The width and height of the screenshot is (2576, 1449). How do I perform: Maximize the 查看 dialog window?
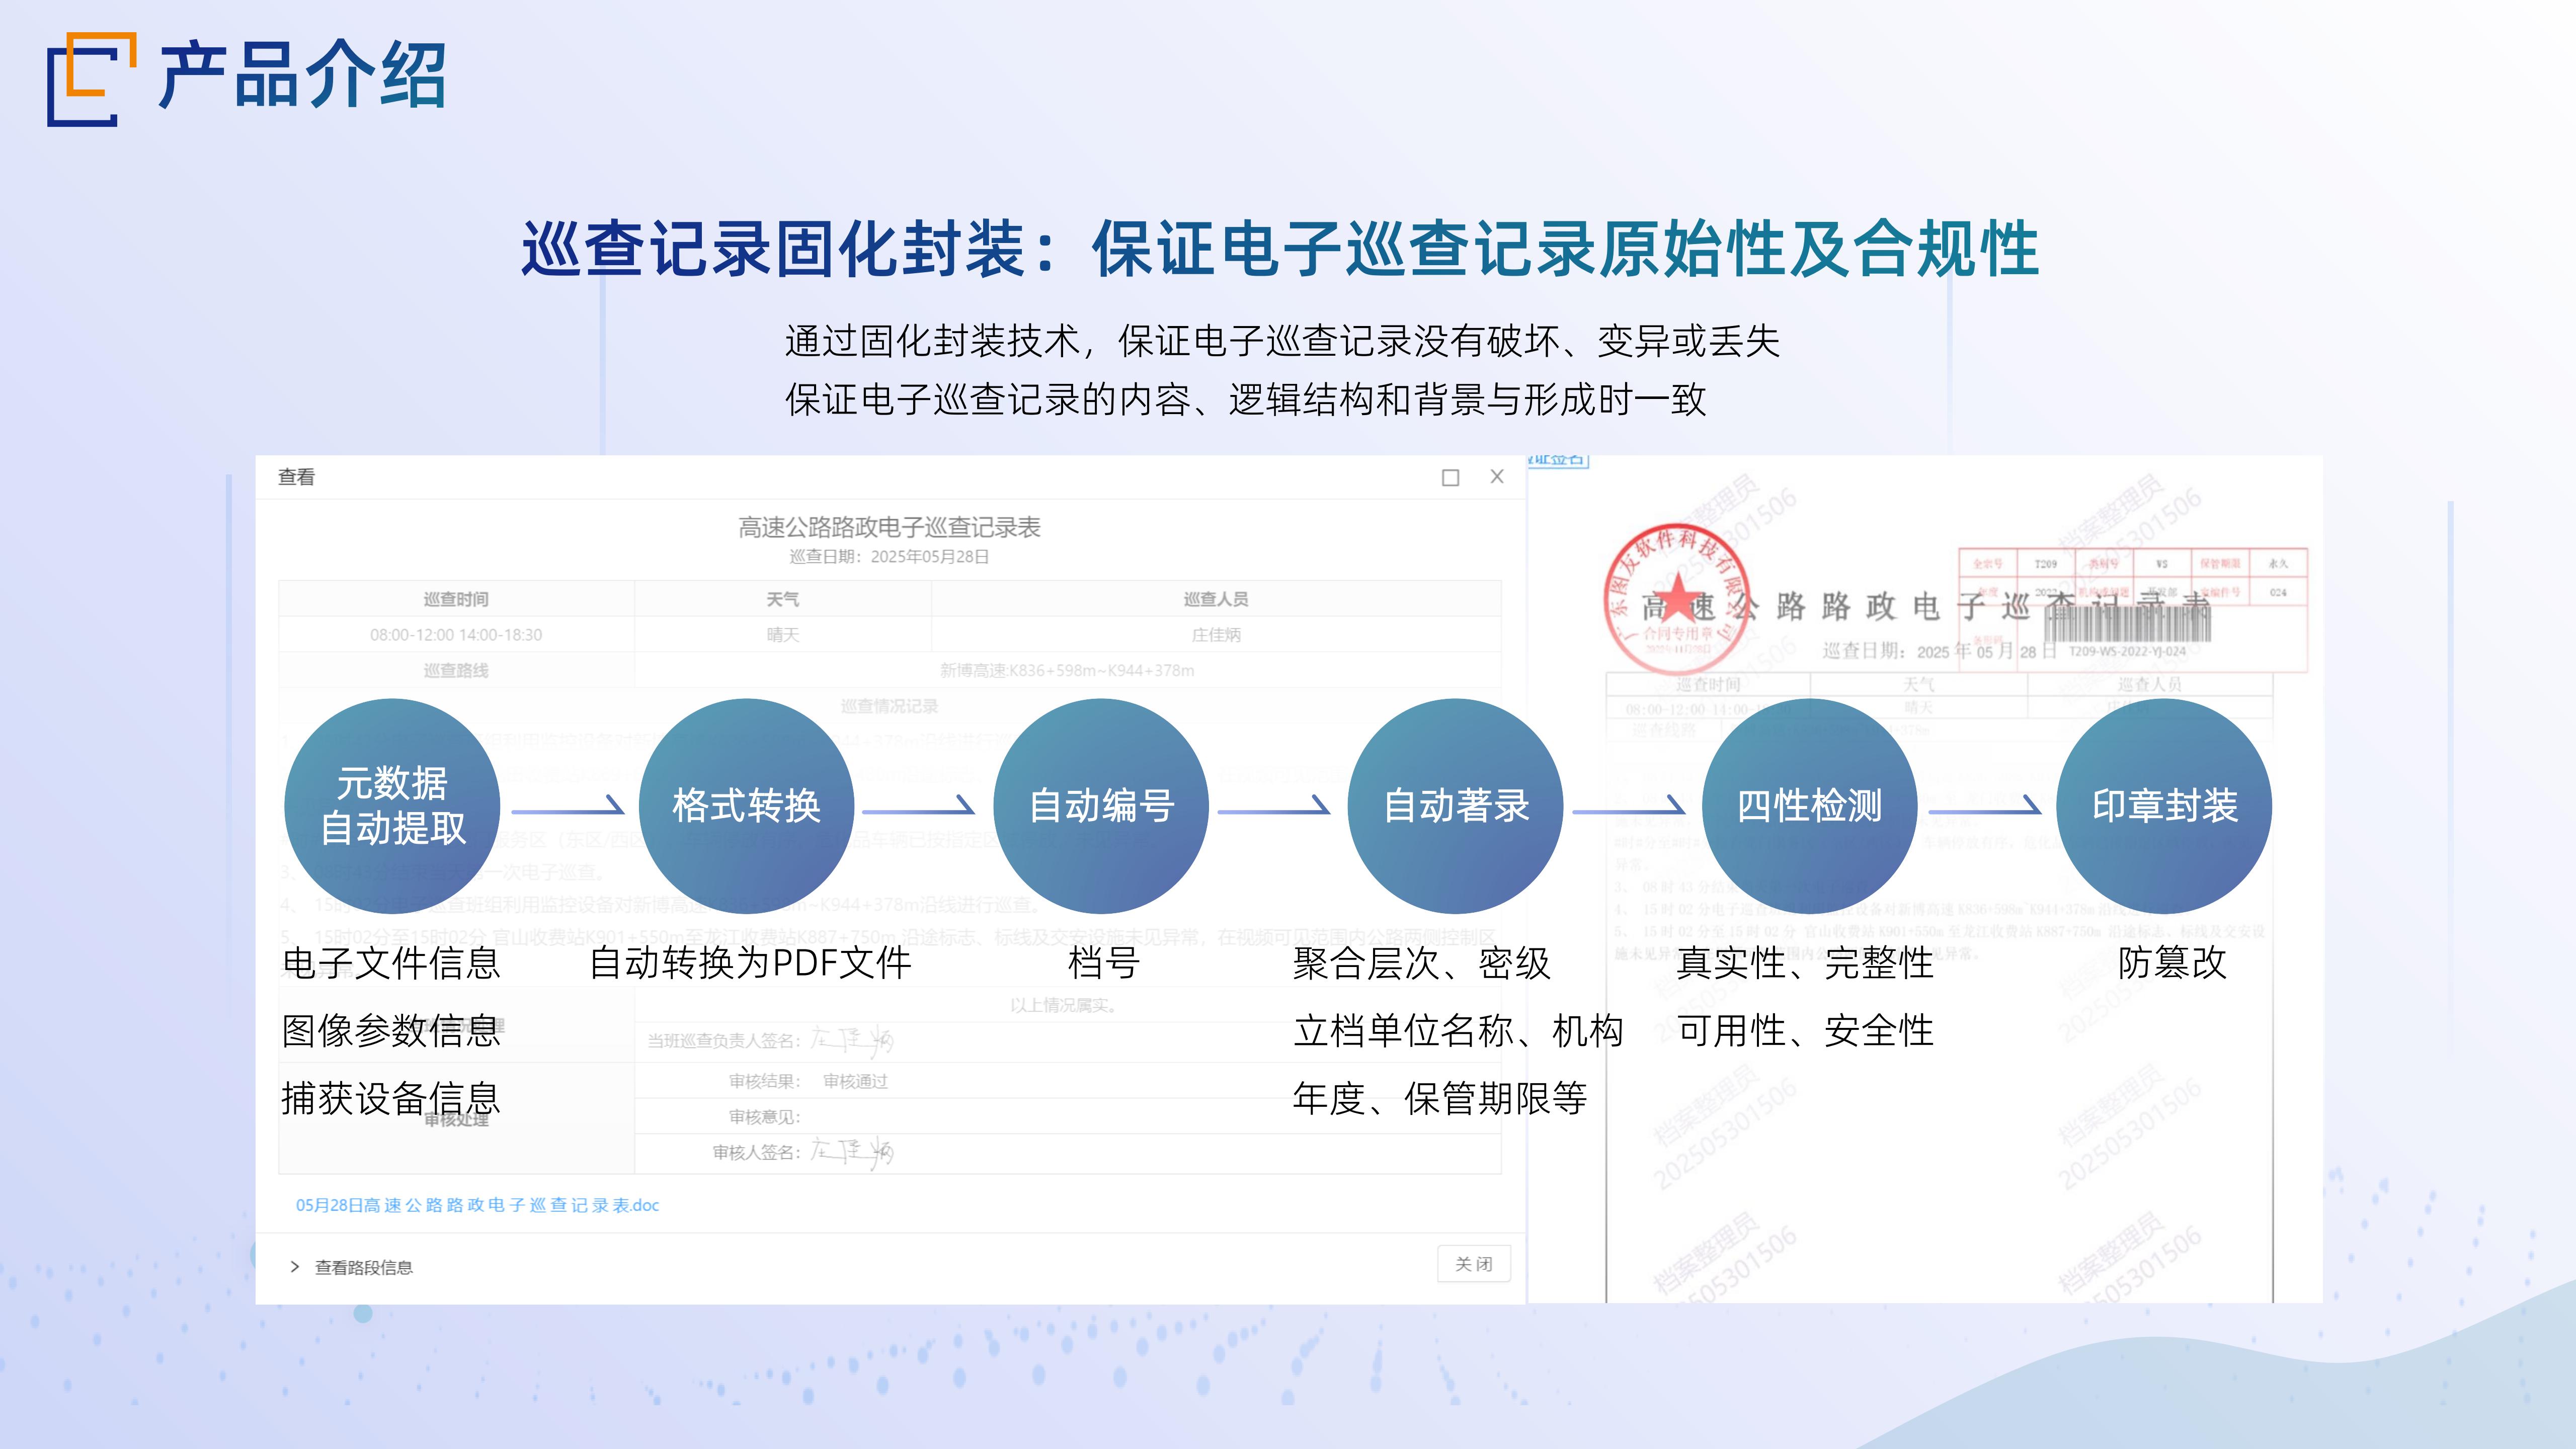click(x=1450, y=478)
